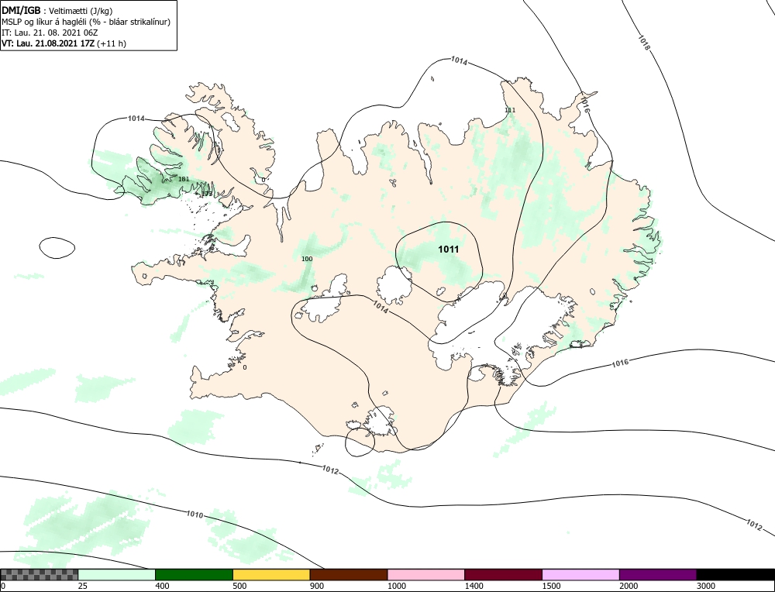Select the brown 900–1000 legend swatch
The image size is (775, 592).
click(x=349, y=575)
